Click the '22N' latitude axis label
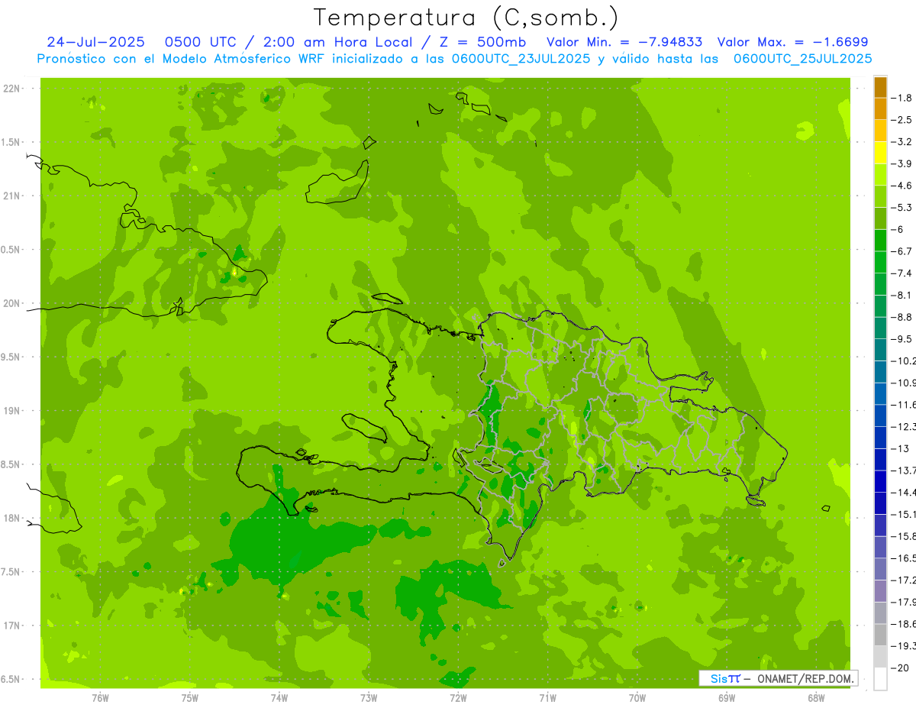The image size is (916, 708). (11, 89)
